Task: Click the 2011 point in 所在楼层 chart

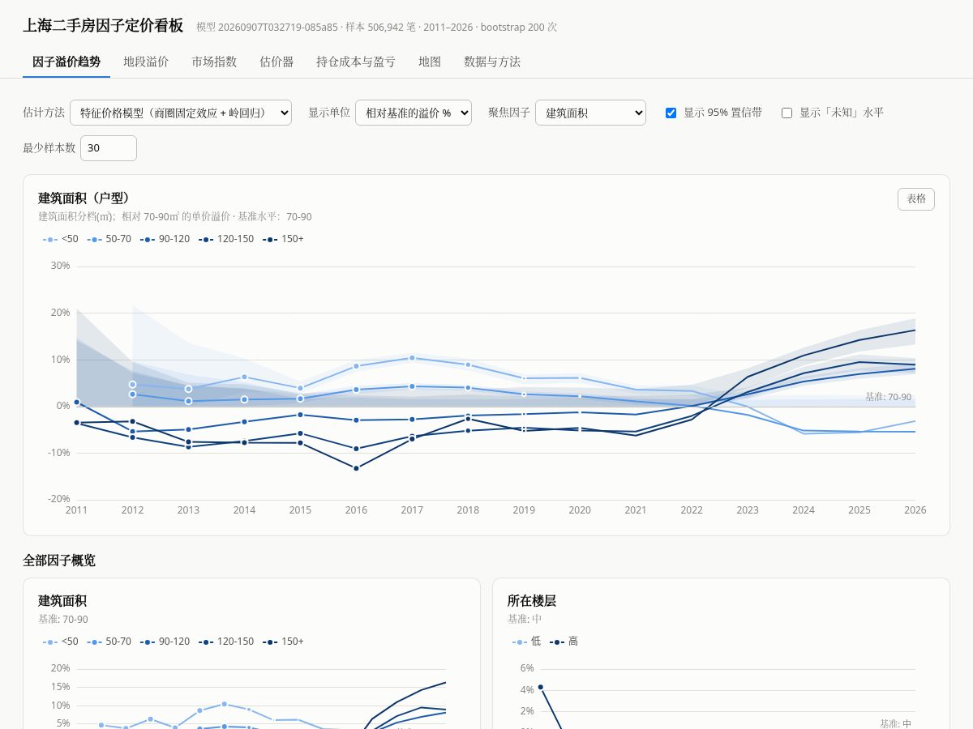Action: pyautogui.click(x=540, y=687)
